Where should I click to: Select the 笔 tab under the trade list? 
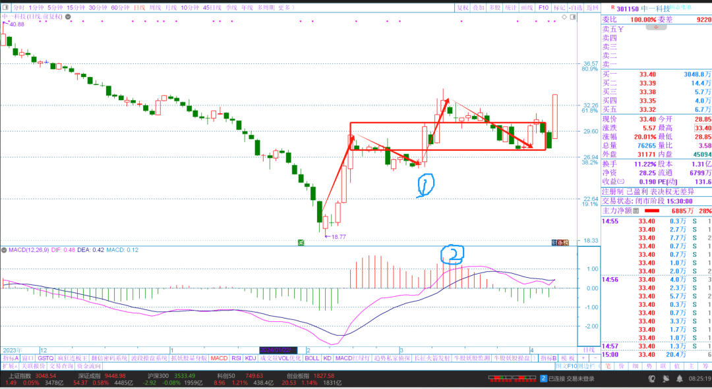608,366
